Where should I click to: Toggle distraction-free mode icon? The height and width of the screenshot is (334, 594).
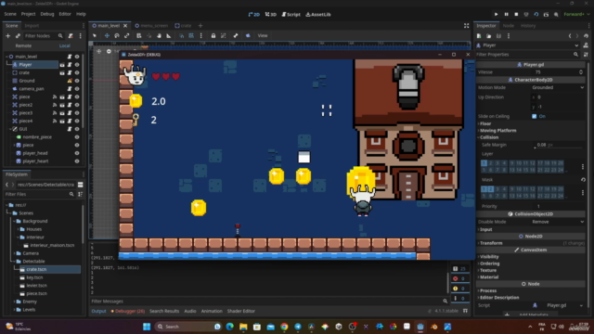pos(466,26)
